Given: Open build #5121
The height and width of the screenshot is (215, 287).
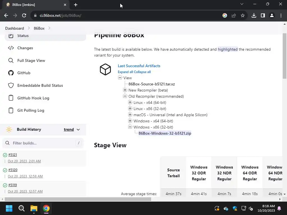Looking at the screenshot, I should pyautogui.click(x=13, y=155).
